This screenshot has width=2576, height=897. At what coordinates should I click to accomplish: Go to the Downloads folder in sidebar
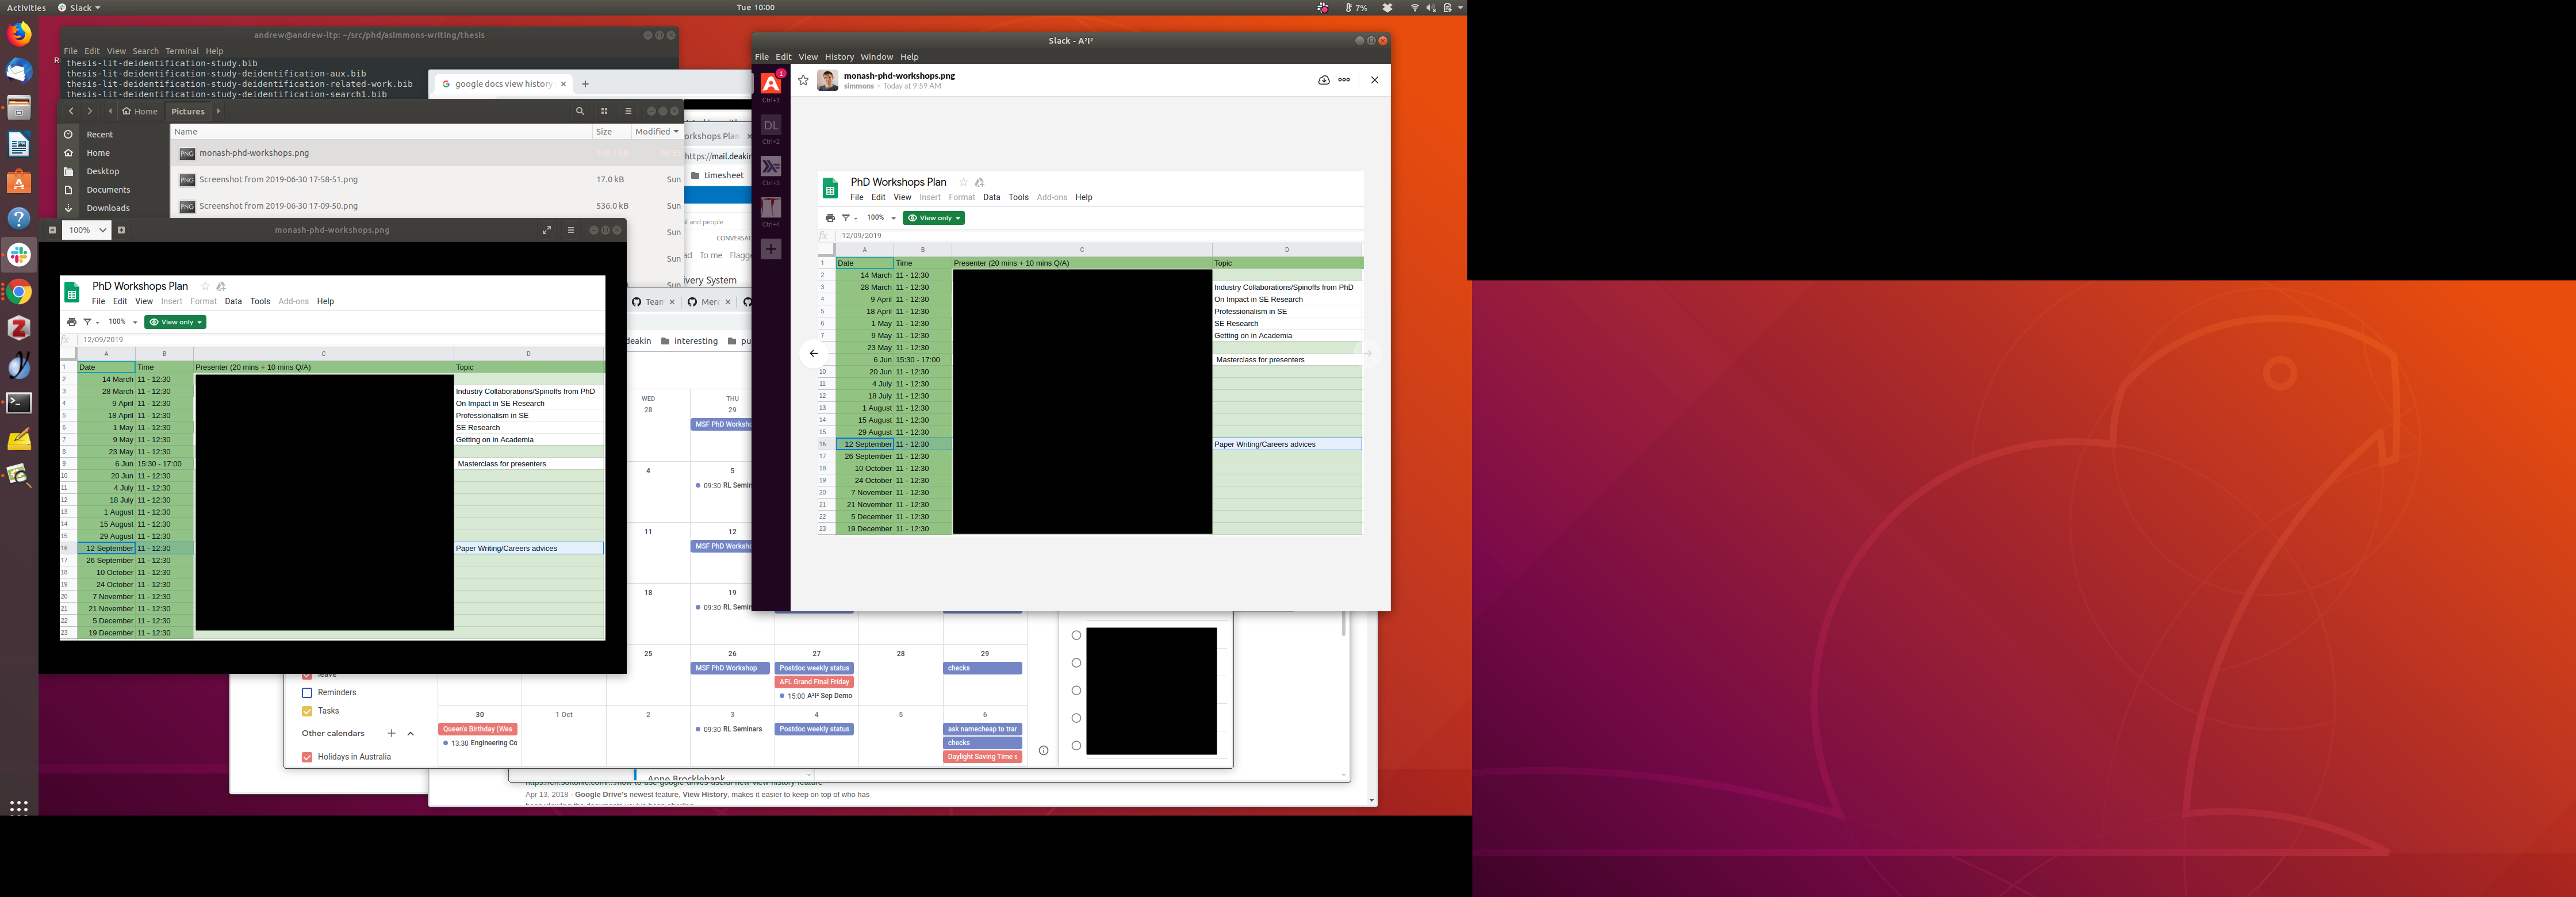point(107,208)
